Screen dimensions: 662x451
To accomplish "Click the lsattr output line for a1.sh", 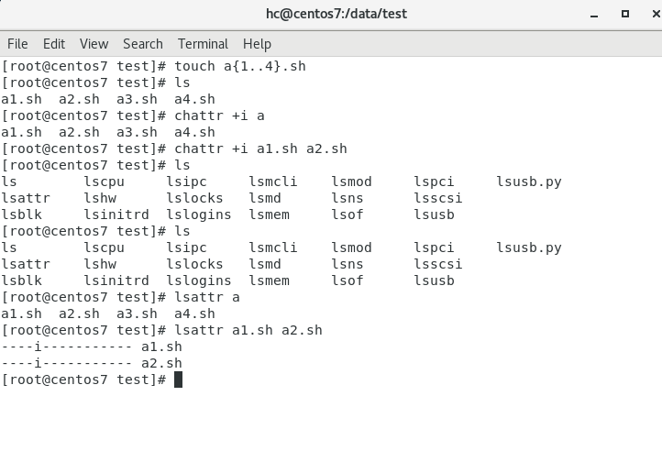I will (92, 346).
